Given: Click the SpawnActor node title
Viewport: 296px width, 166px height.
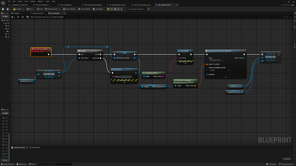Looking at the screenshot, I should click(x=225, y=51).
